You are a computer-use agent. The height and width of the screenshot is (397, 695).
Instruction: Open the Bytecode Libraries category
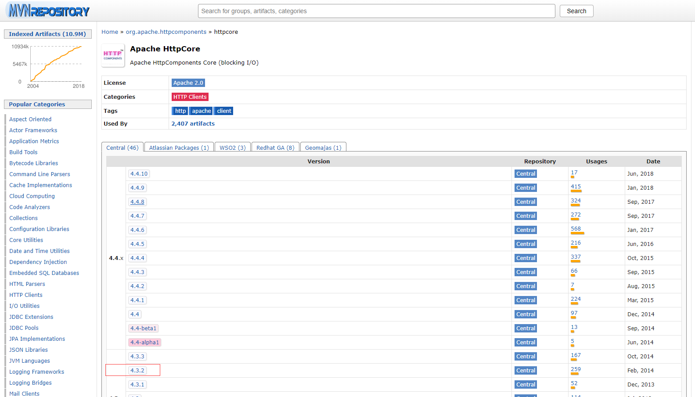pyautogui.click(x=34, y=163)
